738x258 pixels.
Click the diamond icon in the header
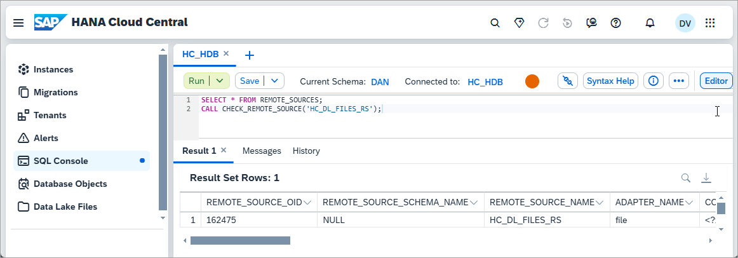tap(519, 23)
